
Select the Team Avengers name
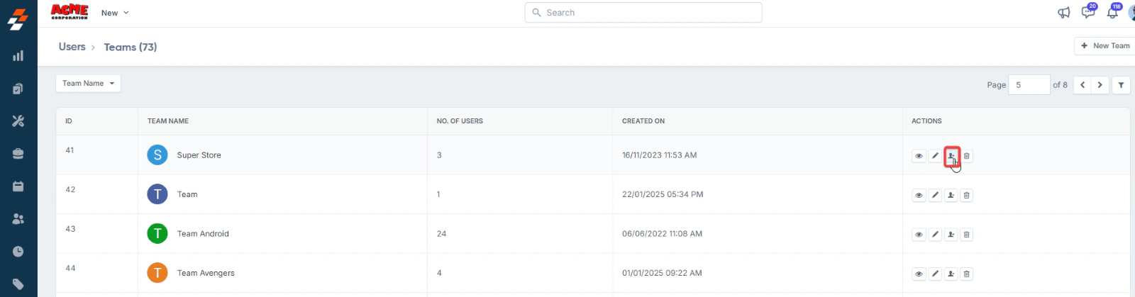(206, 273)
